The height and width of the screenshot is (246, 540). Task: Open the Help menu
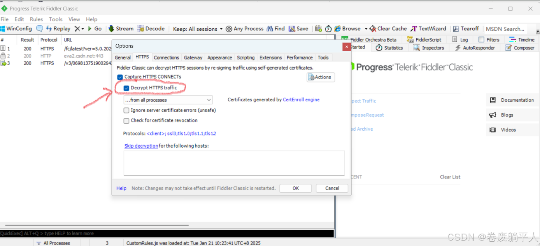point(91,19)
